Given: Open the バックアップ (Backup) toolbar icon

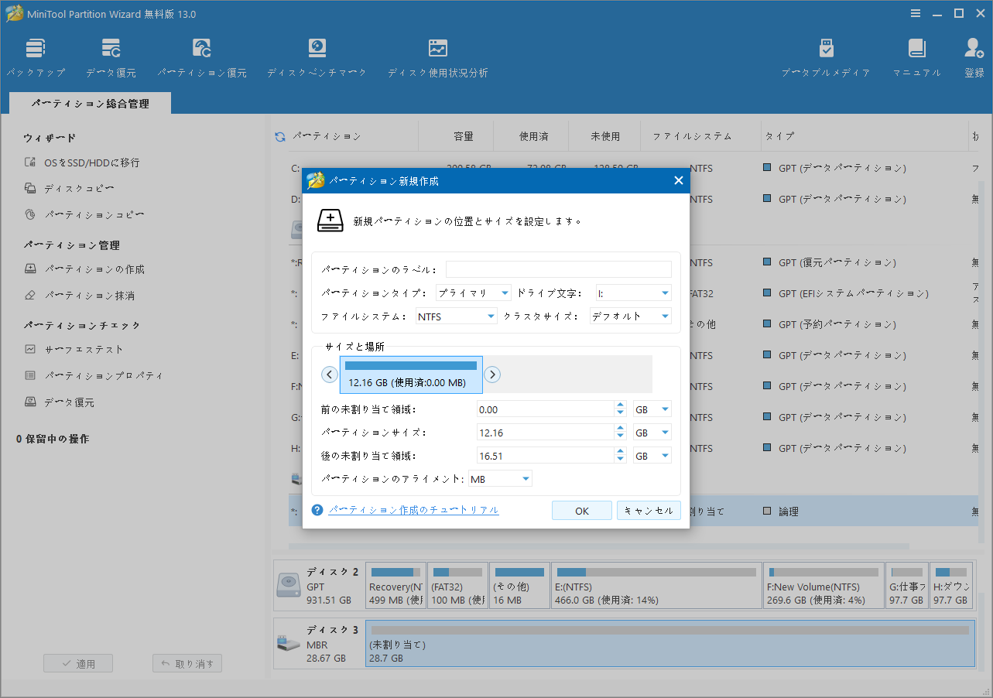Looking at the screenshot, I should click(x=36, y=56).
